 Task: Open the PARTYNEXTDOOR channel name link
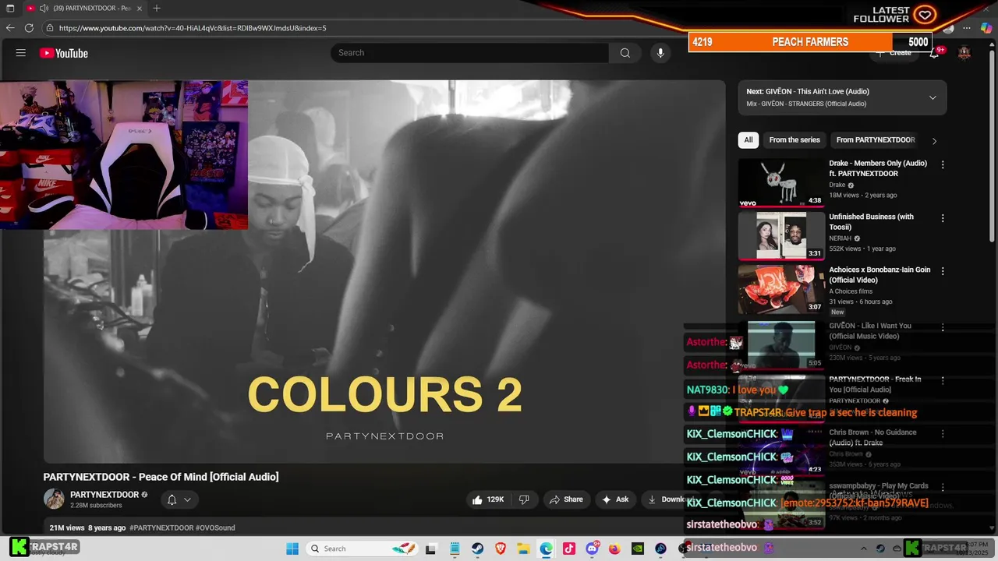click(x=104, y=495)
